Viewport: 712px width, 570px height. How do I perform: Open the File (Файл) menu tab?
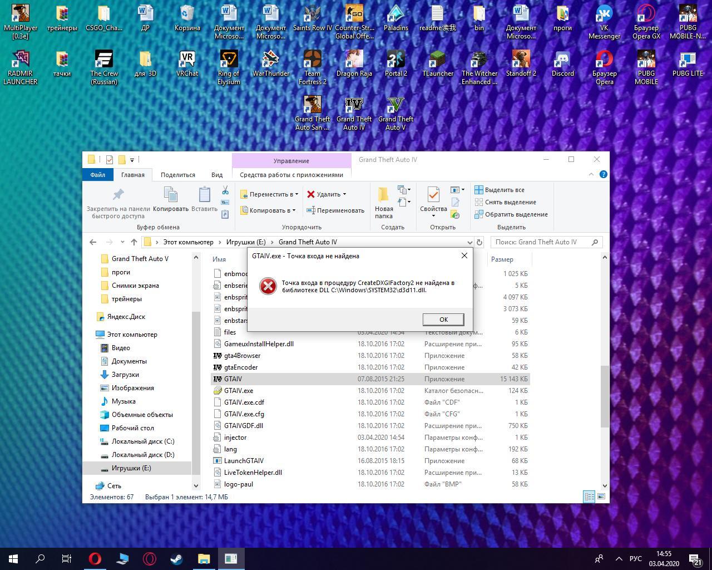tap(97, 175)
